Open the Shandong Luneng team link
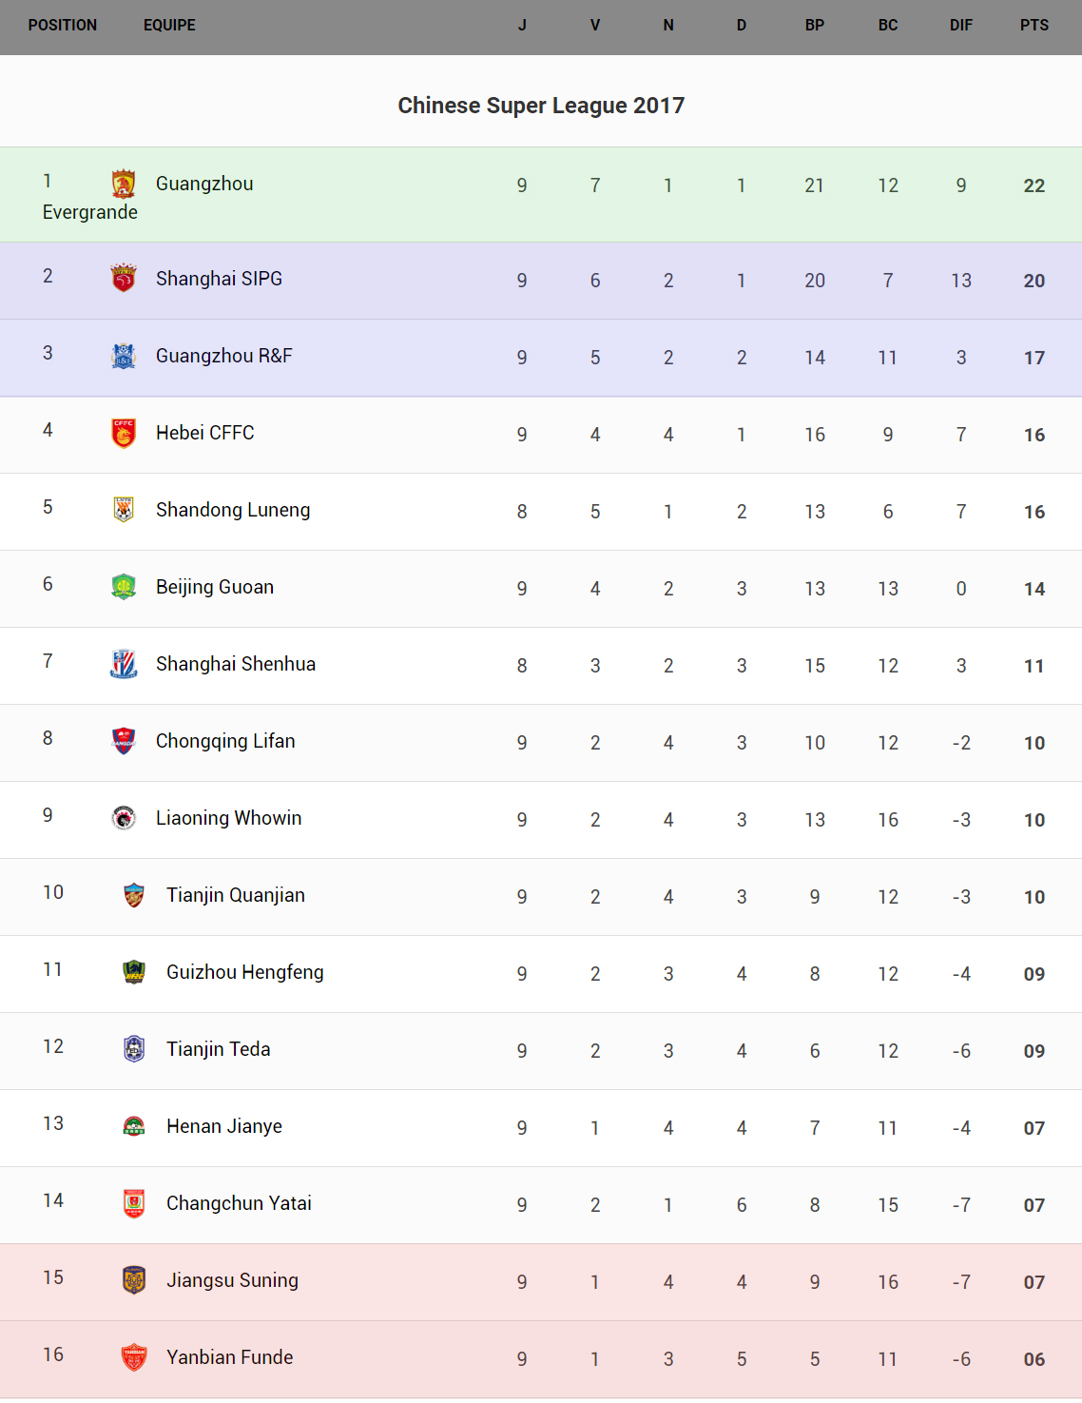The image size is (1082, 1403). tap(233, 510)
